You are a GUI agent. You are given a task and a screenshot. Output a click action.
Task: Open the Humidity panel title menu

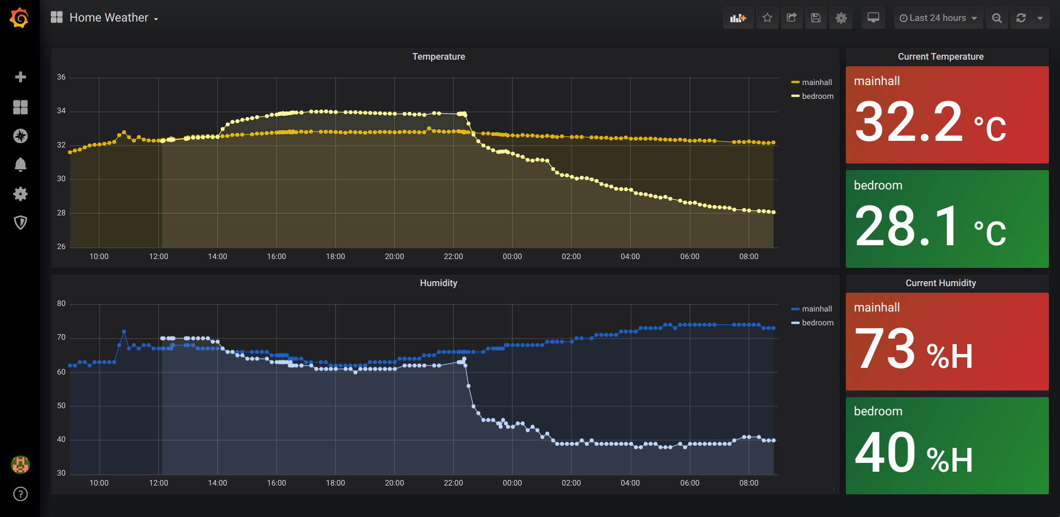438,283
